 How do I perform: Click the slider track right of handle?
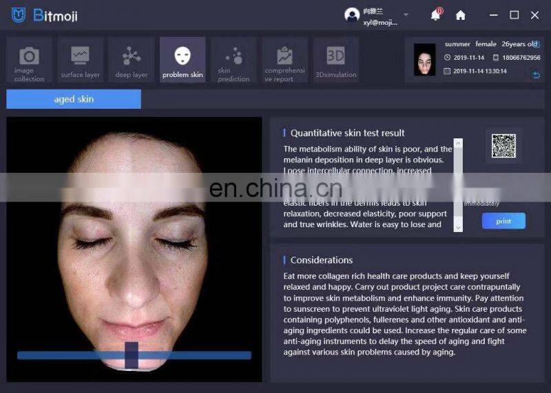(x=195, y=355)
